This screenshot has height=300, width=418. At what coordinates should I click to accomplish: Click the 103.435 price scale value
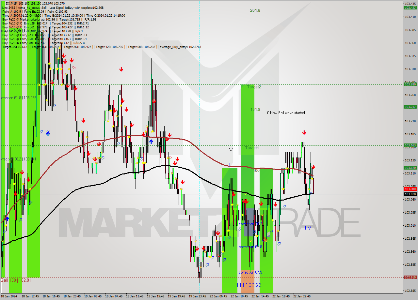click(410, 4)
